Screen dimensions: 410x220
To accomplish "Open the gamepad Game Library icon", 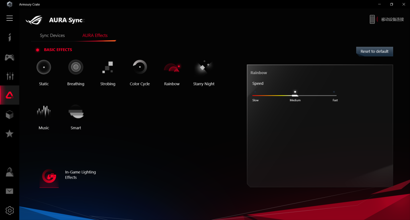I will tap(9, 58).
